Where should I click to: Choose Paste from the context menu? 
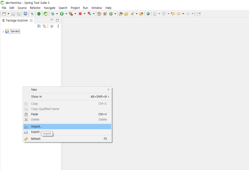[x=67, y=114]
